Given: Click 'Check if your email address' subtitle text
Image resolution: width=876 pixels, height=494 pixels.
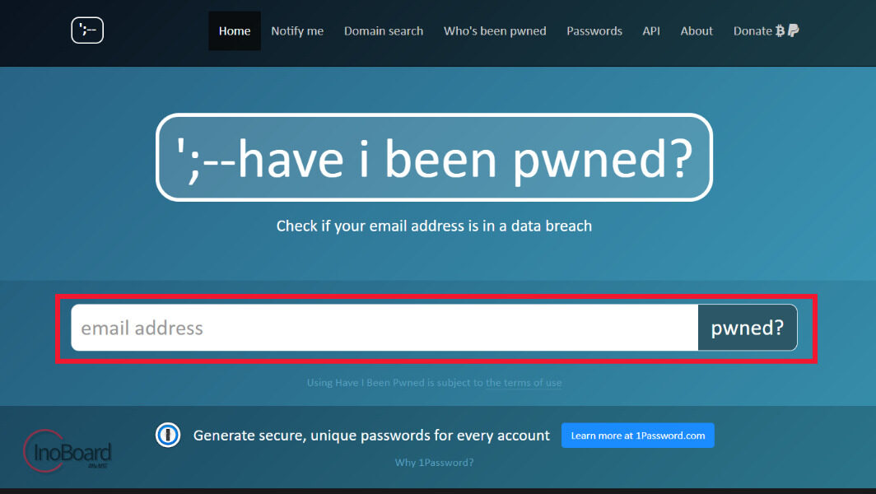Looking at the screenshot, I should (x=434, y=226).
